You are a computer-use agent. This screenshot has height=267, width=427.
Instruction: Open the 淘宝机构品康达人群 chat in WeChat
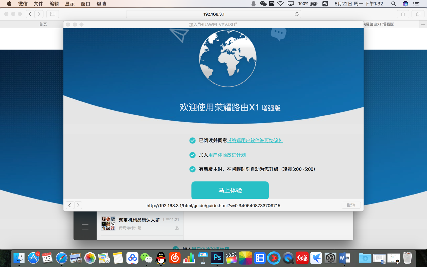[x=140, y=224]
